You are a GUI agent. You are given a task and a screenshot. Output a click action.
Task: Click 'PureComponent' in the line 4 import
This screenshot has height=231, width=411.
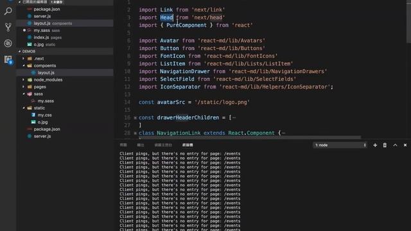(186, 25)
